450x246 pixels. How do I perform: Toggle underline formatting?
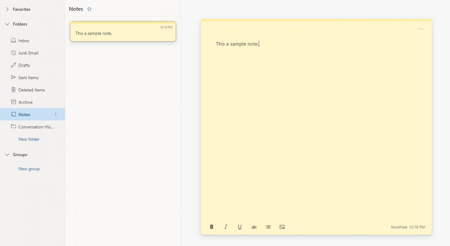click(x=240, y=227)
